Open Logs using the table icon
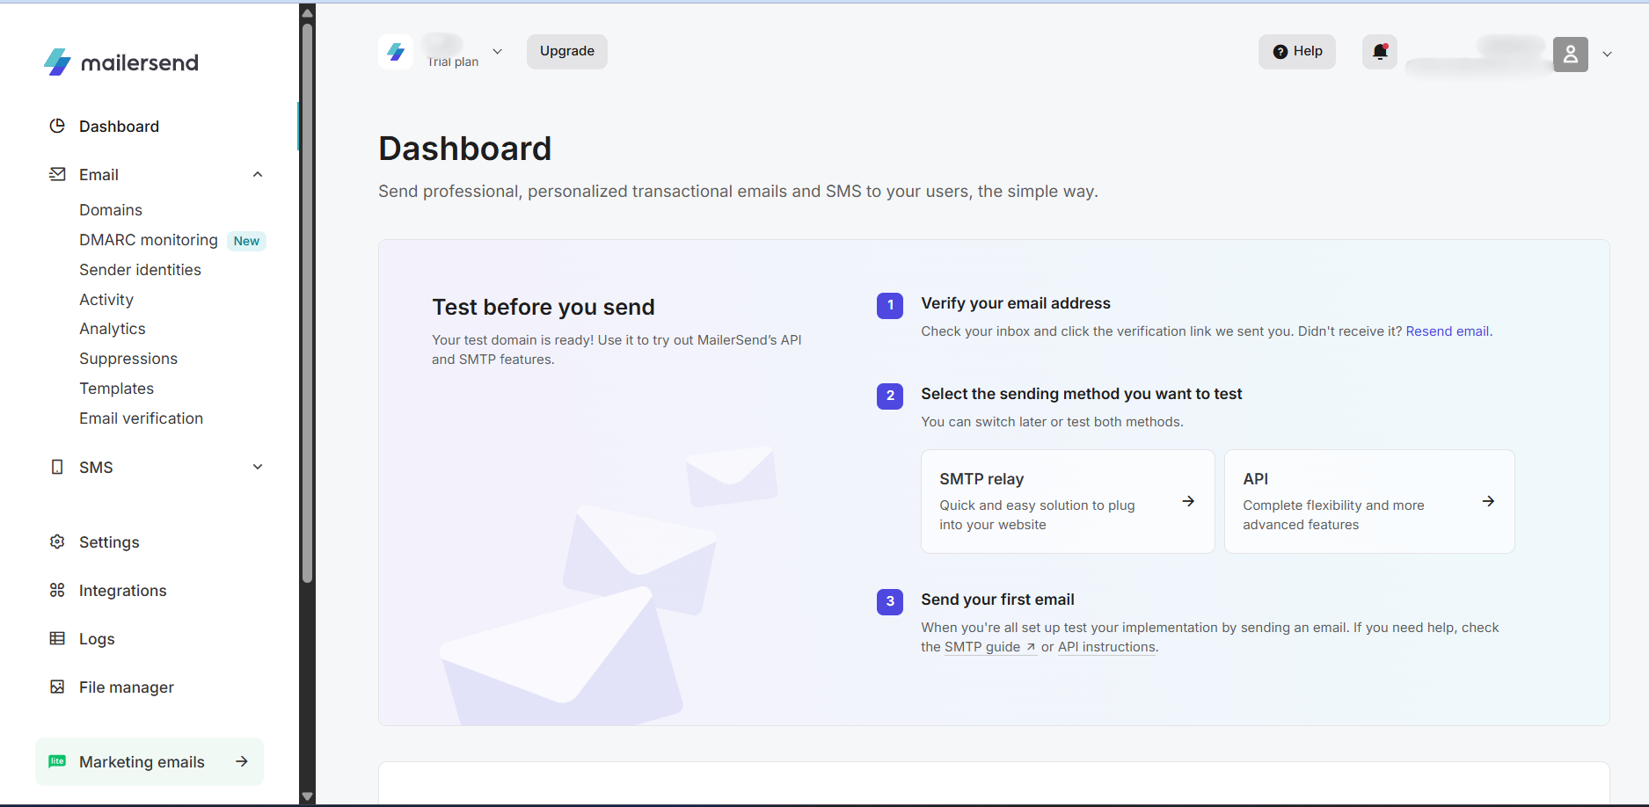The width and height of the screenshot is (1649, 807). (x=57, y=638)
